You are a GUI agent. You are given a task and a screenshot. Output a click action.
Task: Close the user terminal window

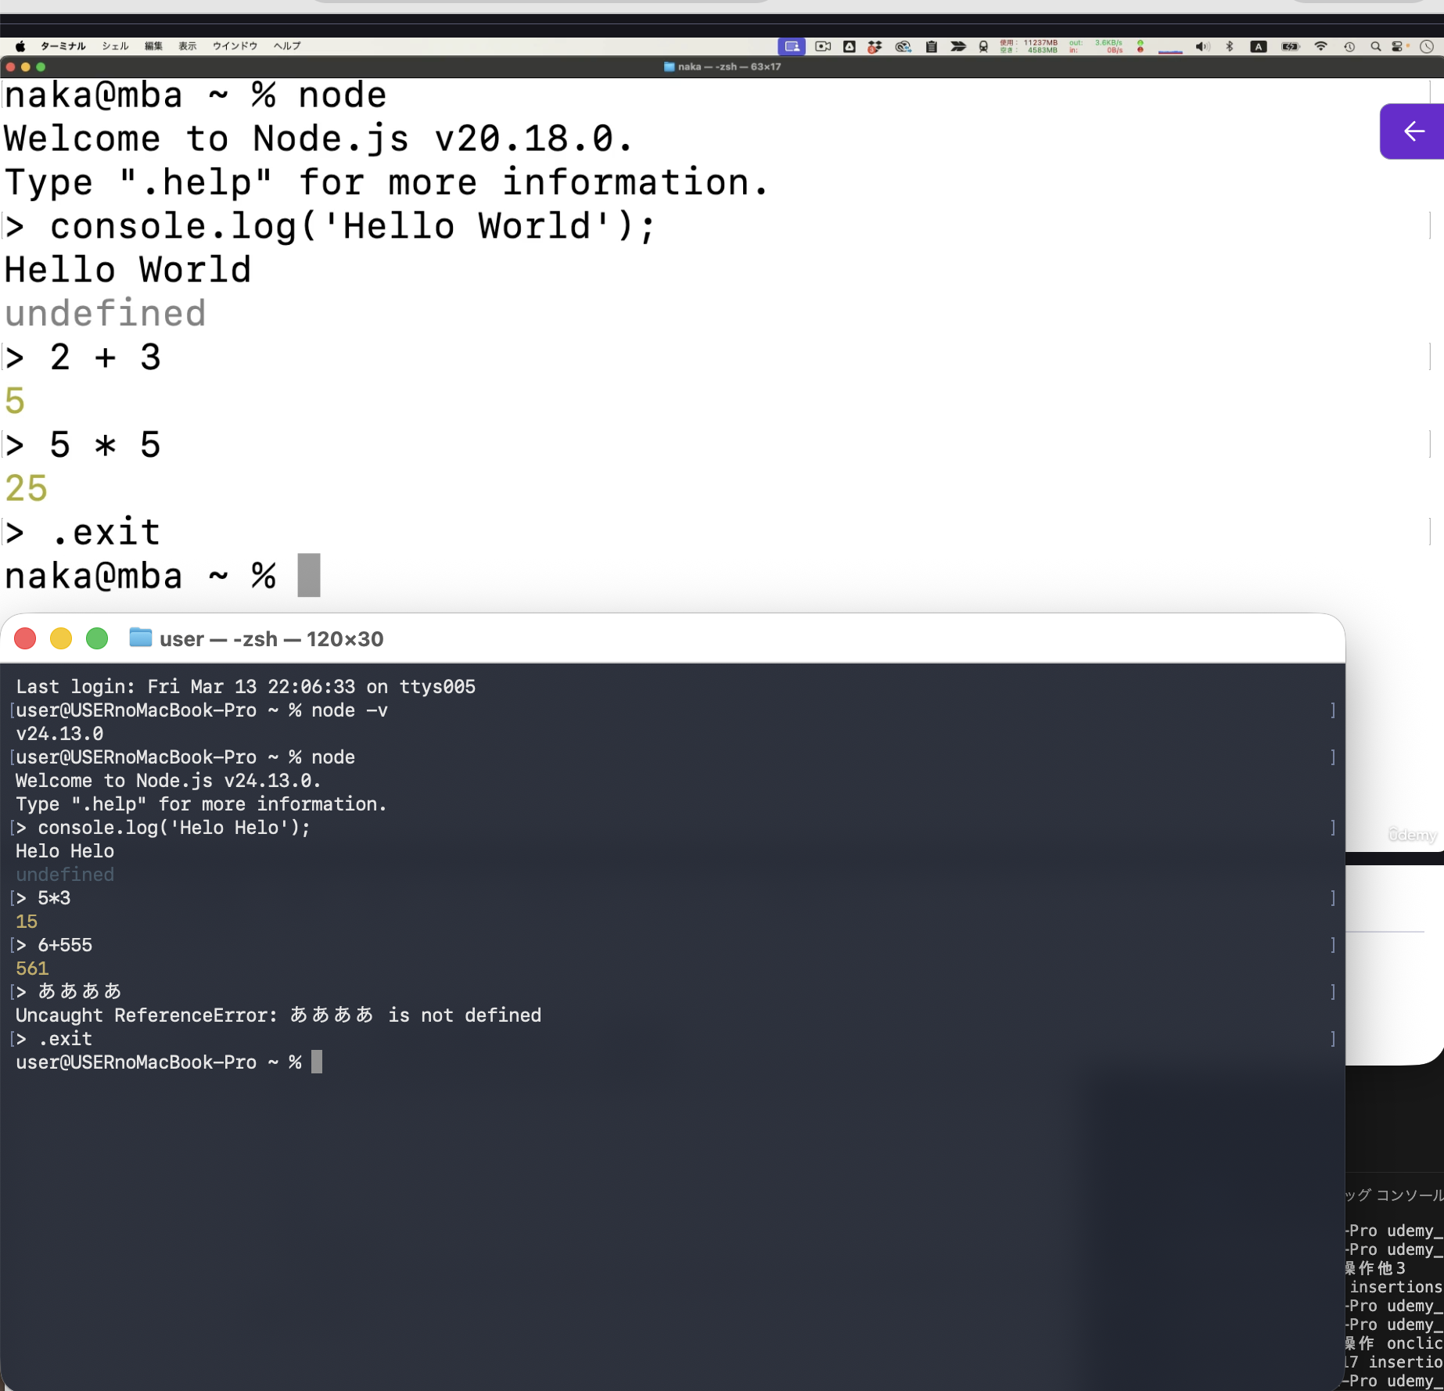(x=25, y=638)
